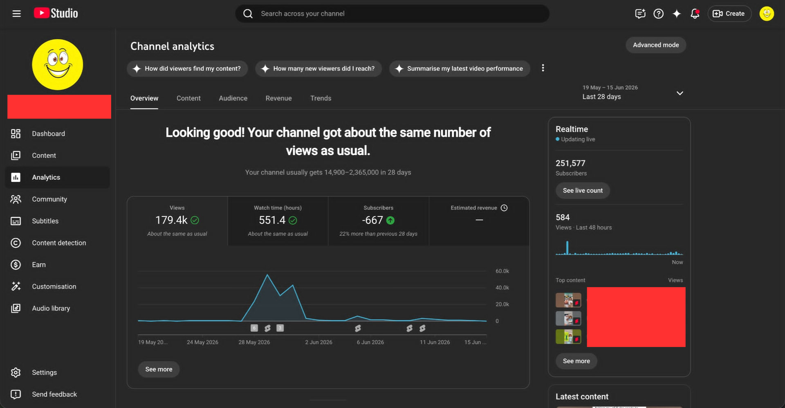Select the Watch time (hours) metric card
This screenshot has width=785, height=408.
pyautogui.click(x=278, y=221)
